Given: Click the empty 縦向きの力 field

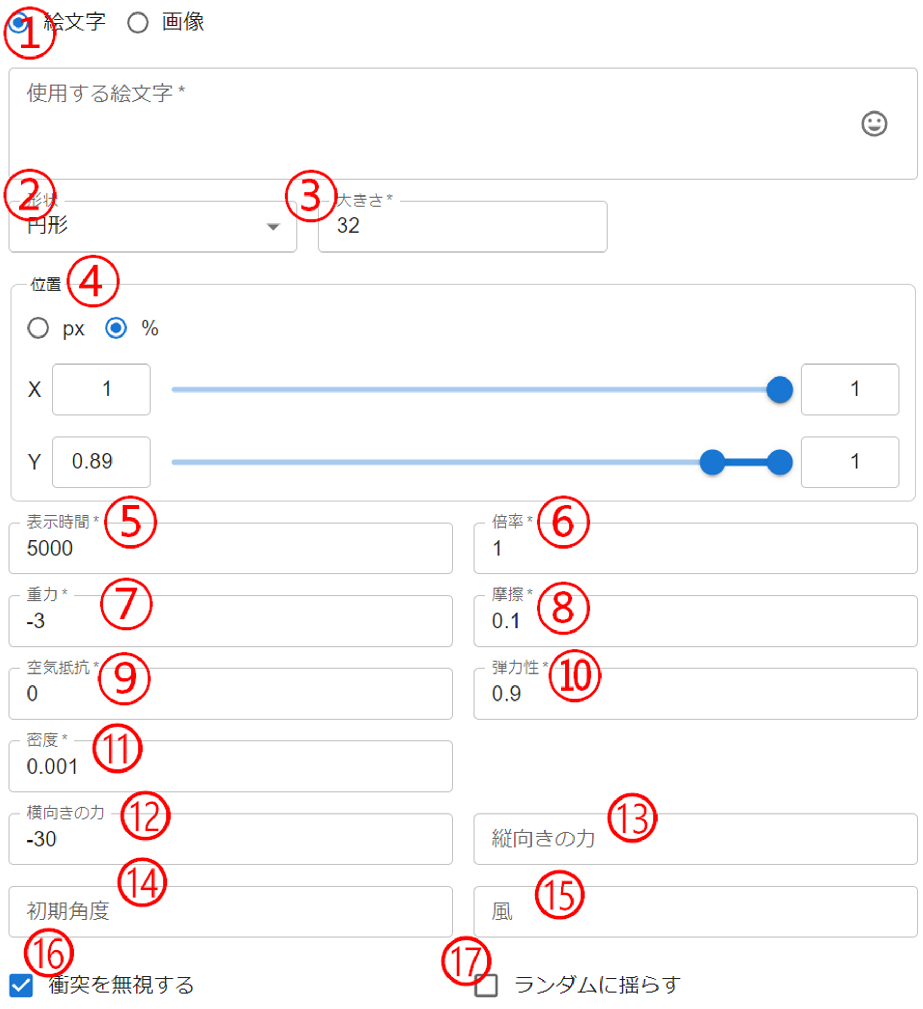Looking at the screenshot, I should click(695, 839).
